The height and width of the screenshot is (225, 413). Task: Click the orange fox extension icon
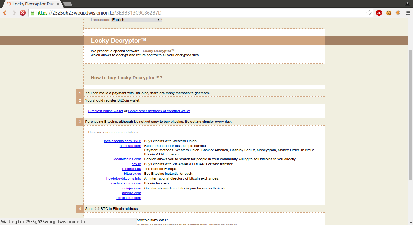(398, 13)
